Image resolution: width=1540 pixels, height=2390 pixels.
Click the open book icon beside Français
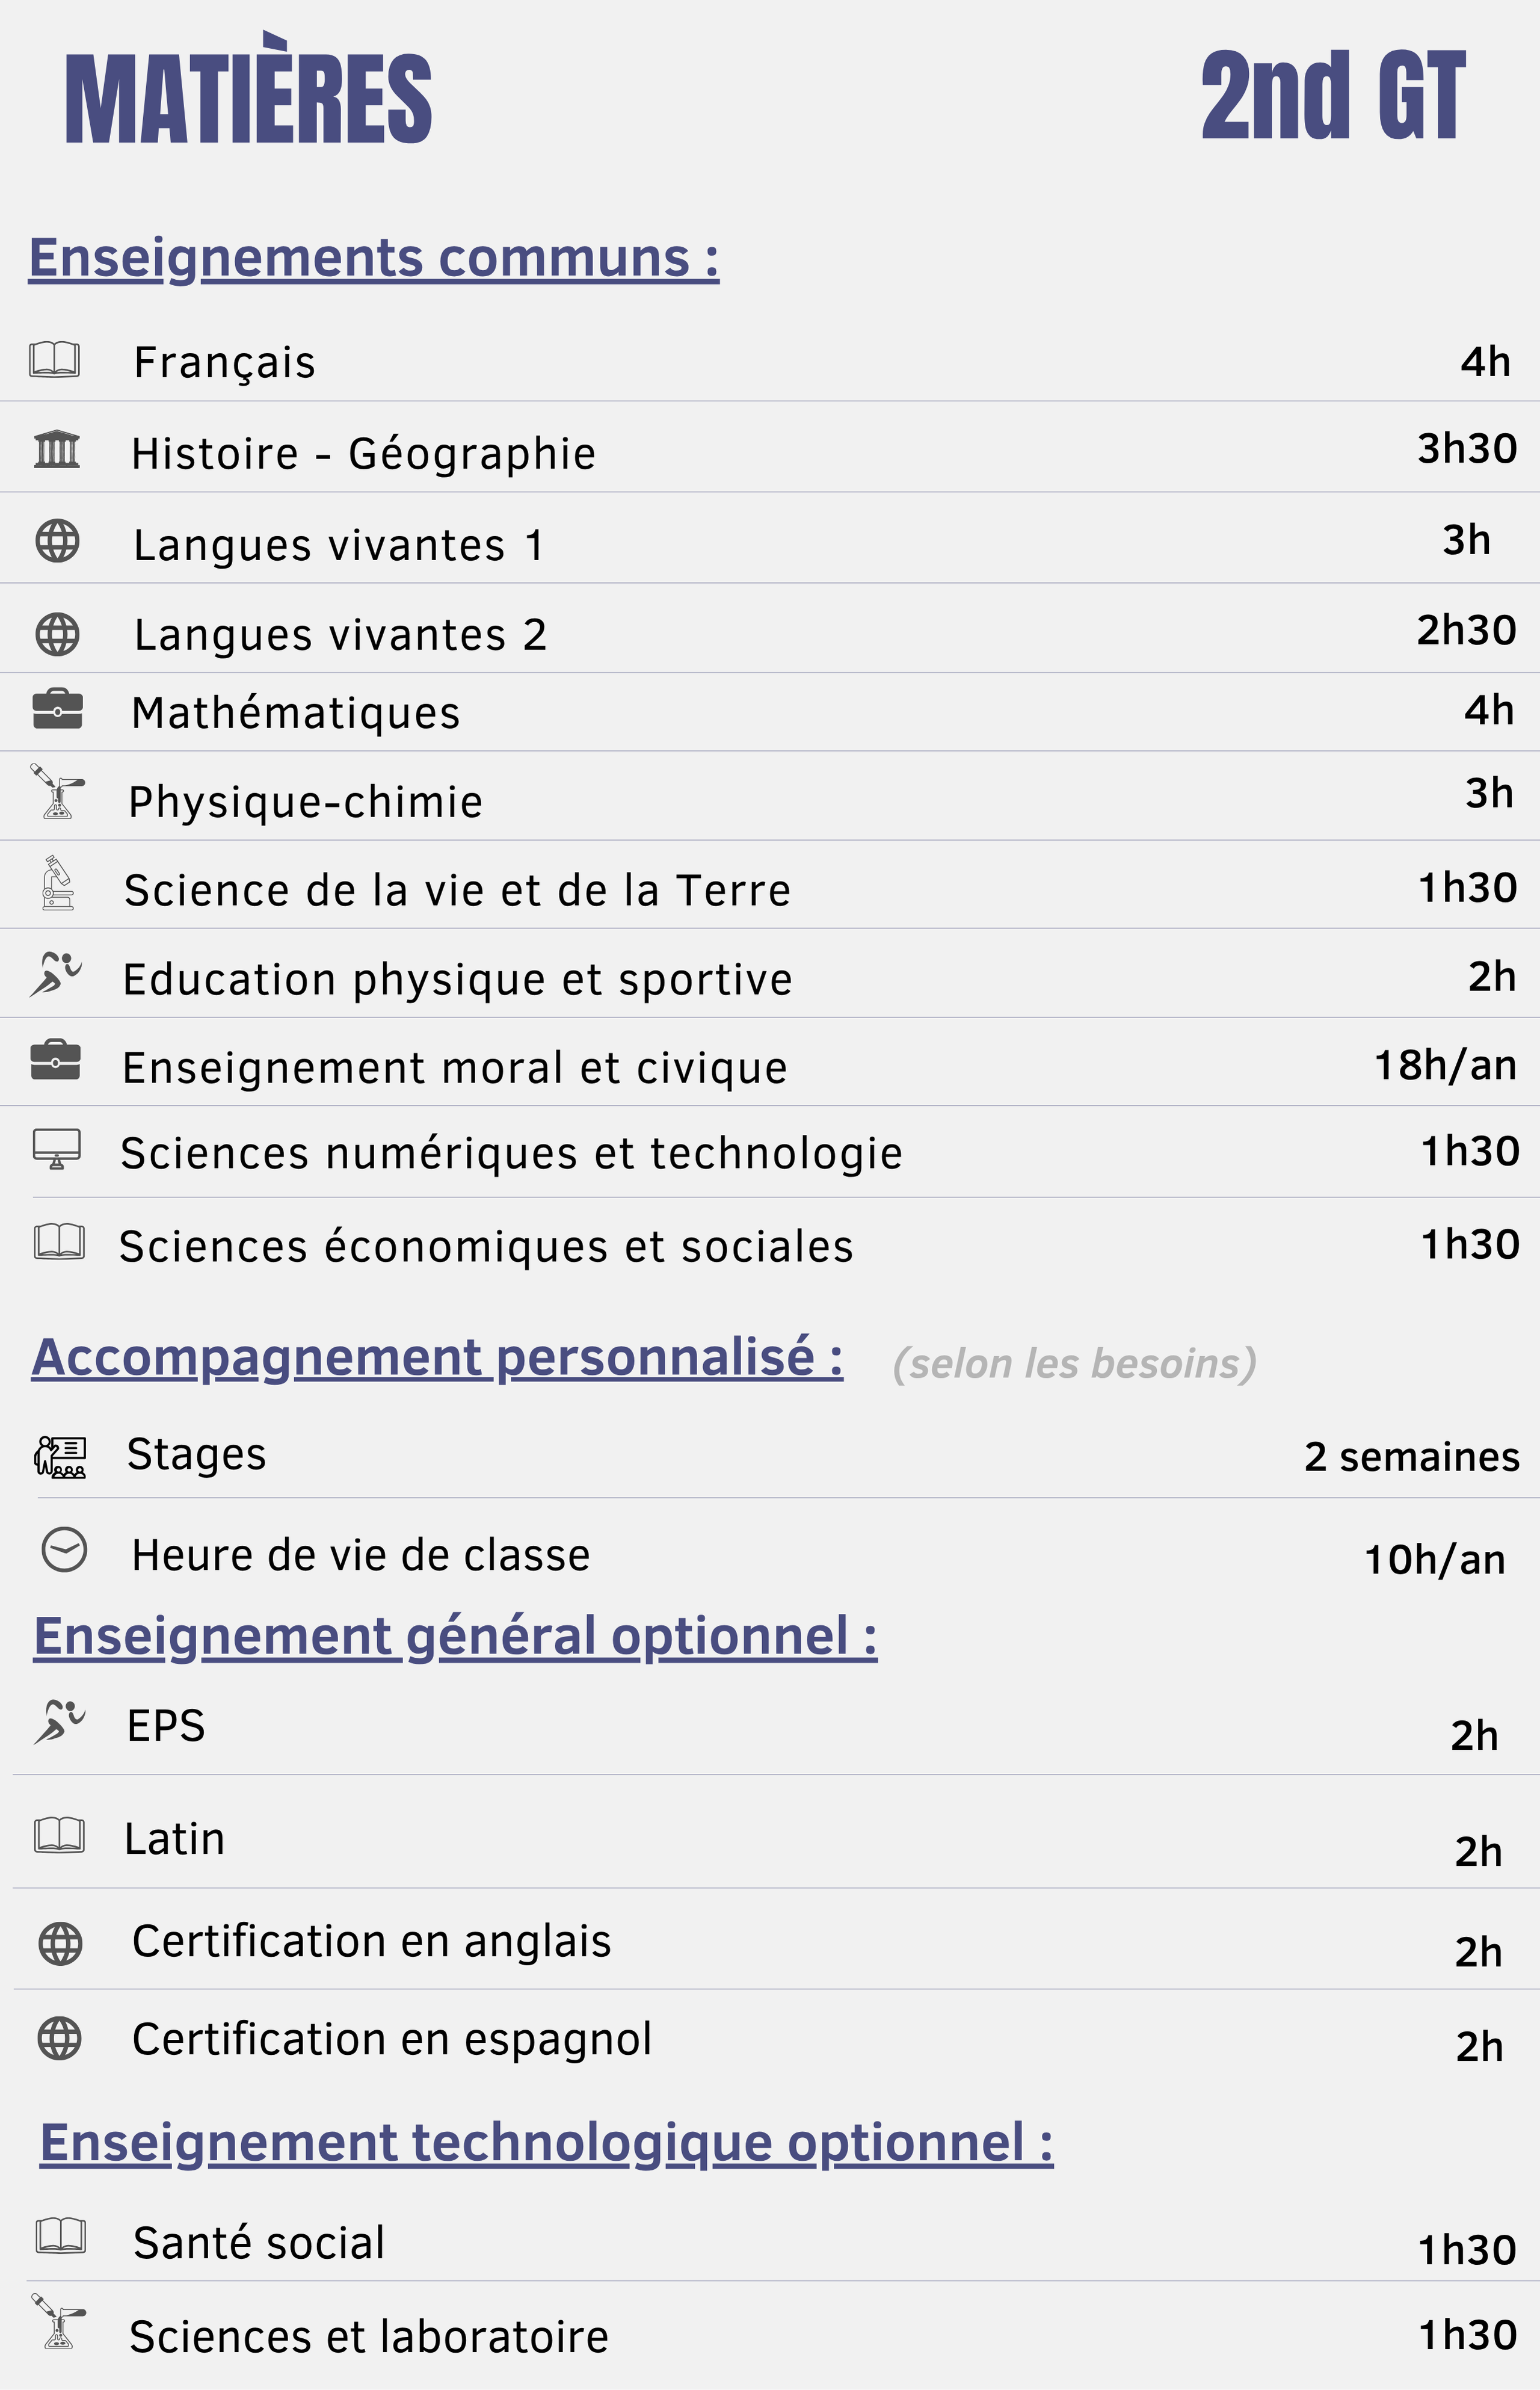54,359
